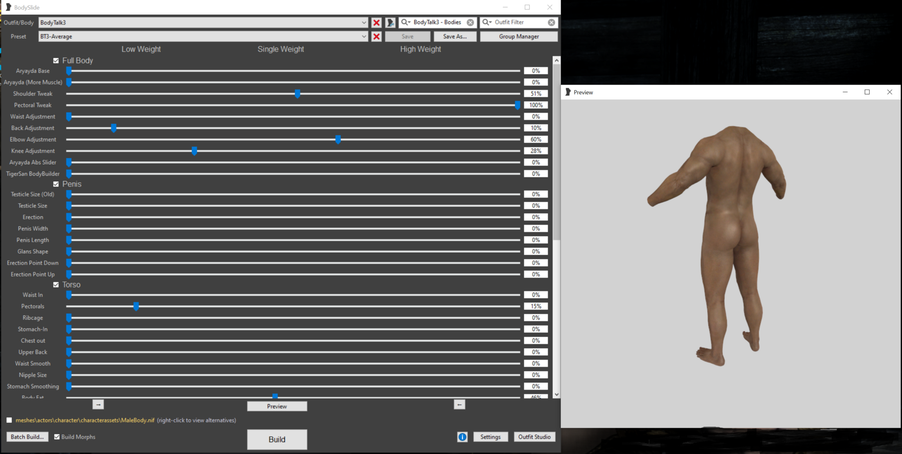This screenshot has width=902, height=454.
Task: Click the Low Weight column heading
Action: [141, 49]
